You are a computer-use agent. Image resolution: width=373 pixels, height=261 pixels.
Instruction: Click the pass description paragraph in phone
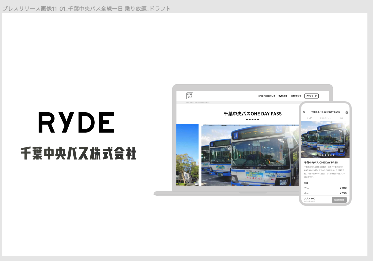click(324, 172)
